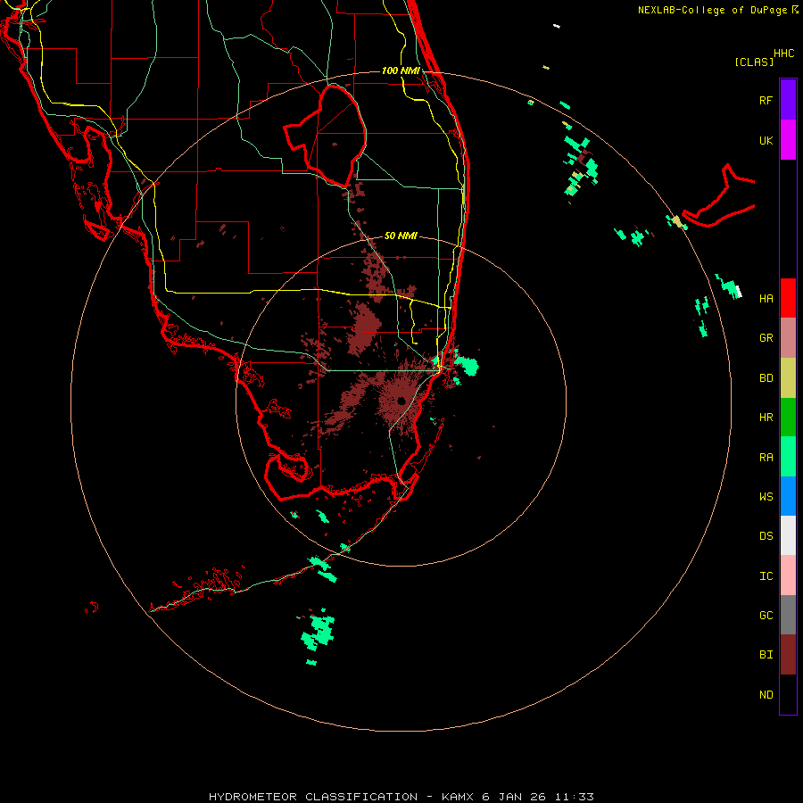Click the ND legend label
This screenshot has height=803, width=803.
[x=766, y=694]
